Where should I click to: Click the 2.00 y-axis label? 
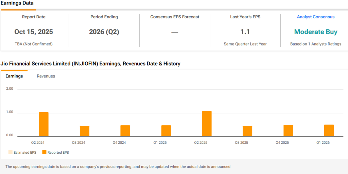pos(10,89)
